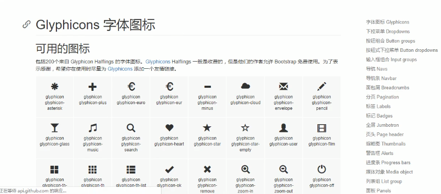Click the filled glyphicon-star icon

[x=207, y=128]
